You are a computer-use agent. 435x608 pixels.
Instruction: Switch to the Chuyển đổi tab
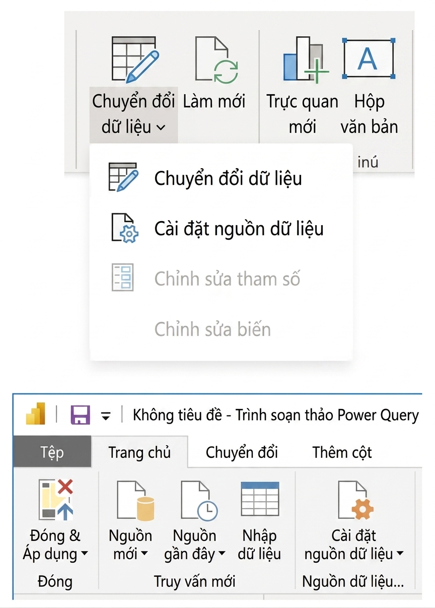tap(242, 452)
